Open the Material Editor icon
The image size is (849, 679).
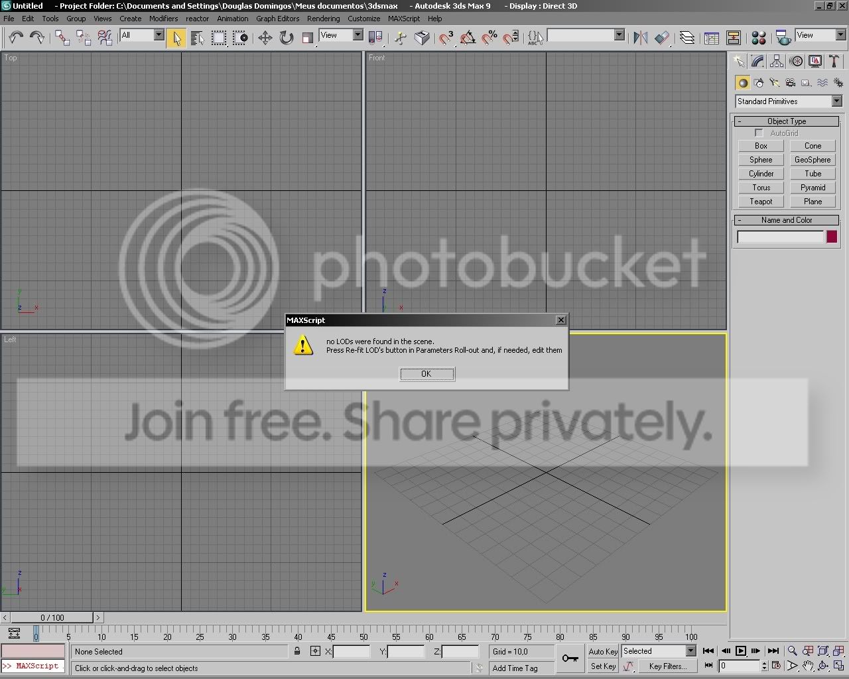coord(759,38)
